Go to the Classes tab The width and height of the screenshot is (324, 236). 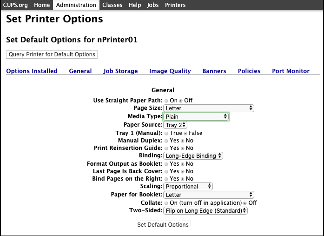point(112,5)
